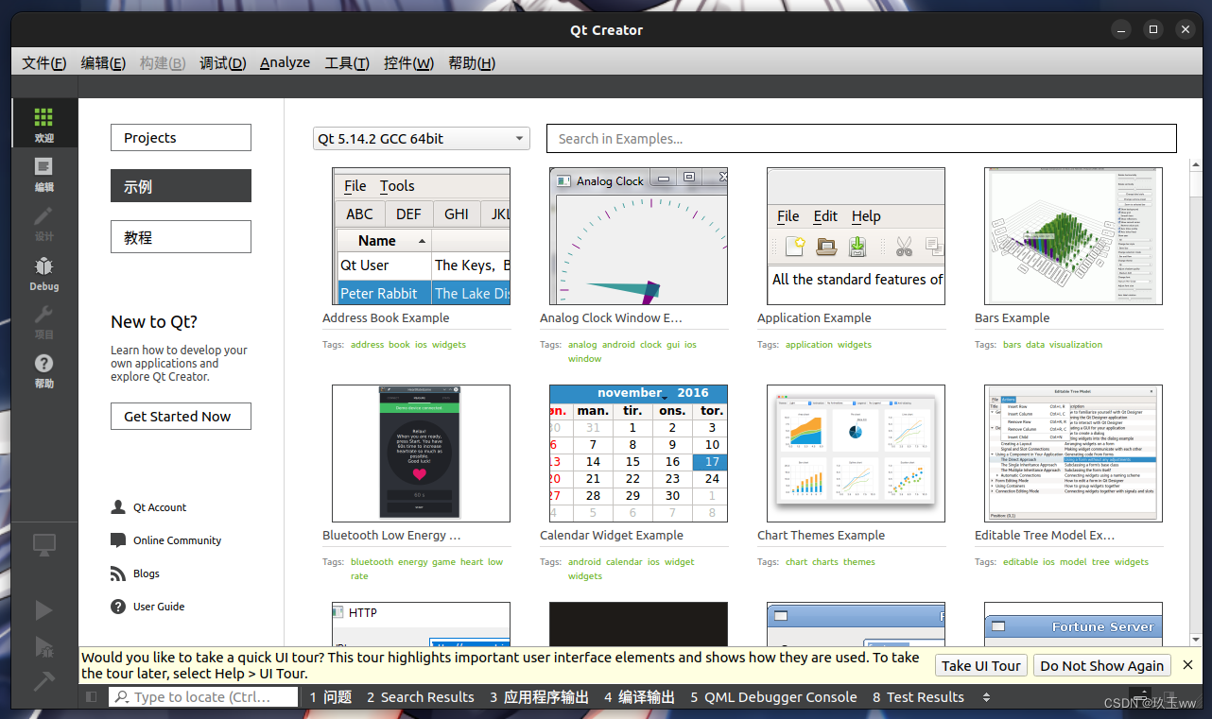This screenshot has height=719, width=1212.
Task: Click the Qt Account person icon
Action: (118, 507)
